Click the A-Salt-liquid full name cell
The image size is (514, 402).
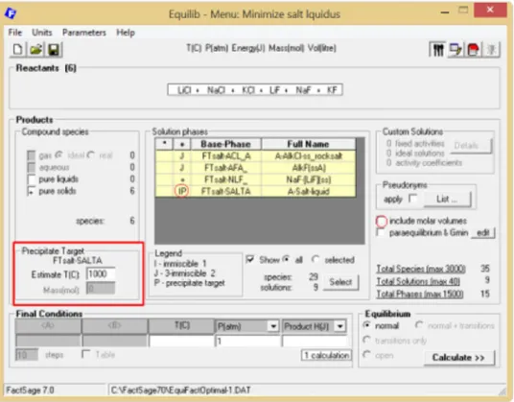point(309,192)
